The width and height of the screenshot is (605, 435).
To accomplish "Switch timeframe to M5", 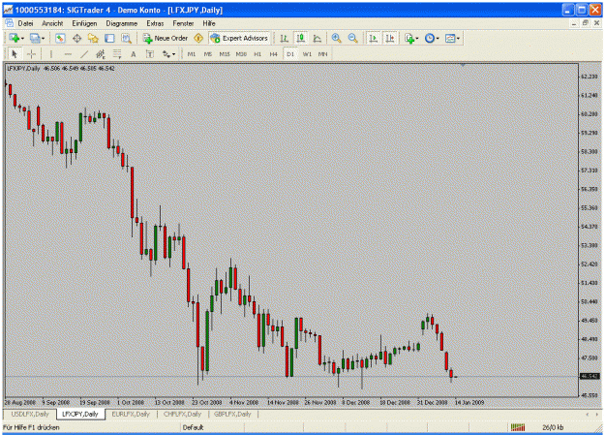I will coord(207,54).
